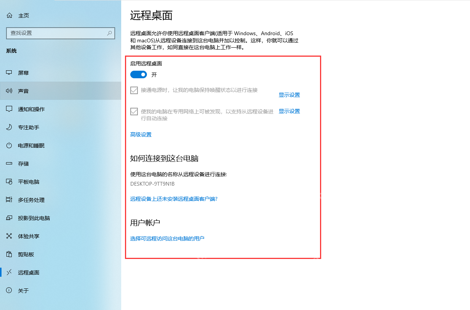Click the 如何连接到这台电脑 heading

tap(164, 158)
